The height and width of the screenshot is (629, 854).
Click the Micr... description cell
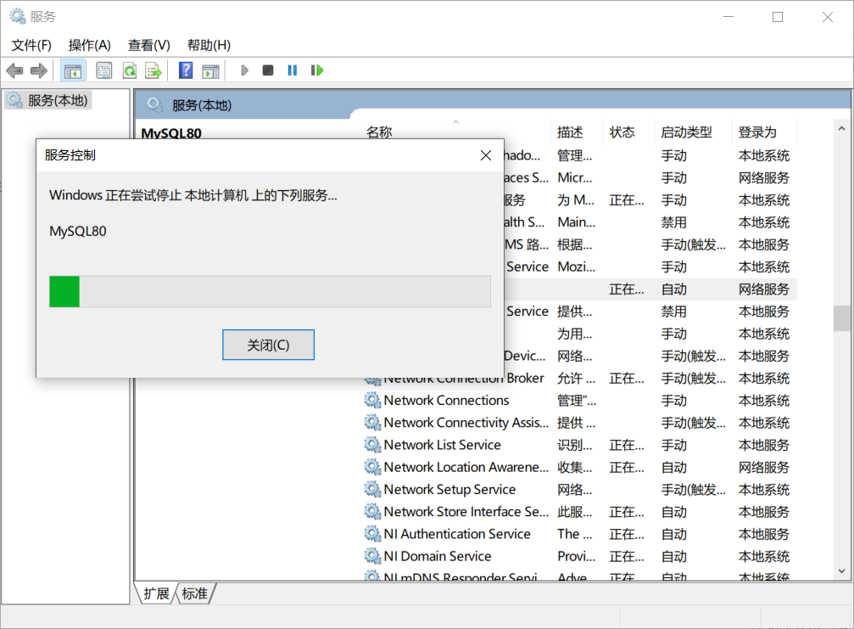point(575,178)
